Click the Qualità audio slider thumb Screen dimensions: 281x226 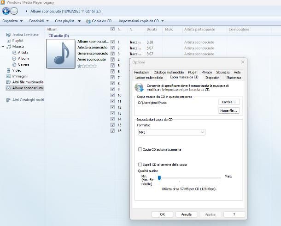pos(159,178)
